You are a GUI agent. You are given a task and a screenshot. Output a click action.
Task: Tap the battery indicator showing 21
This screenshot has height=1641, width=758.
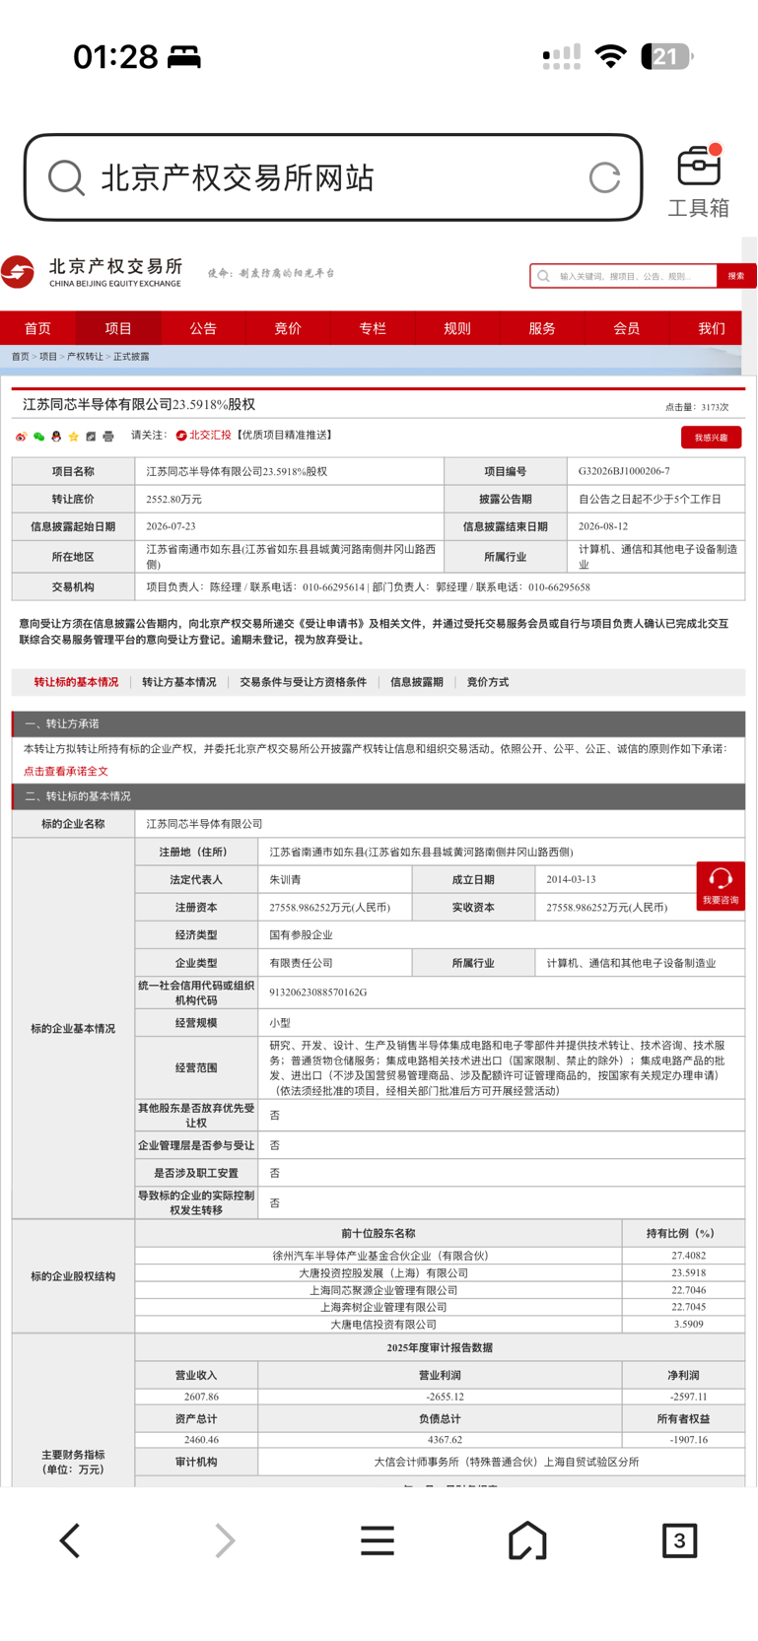point(666,57)
